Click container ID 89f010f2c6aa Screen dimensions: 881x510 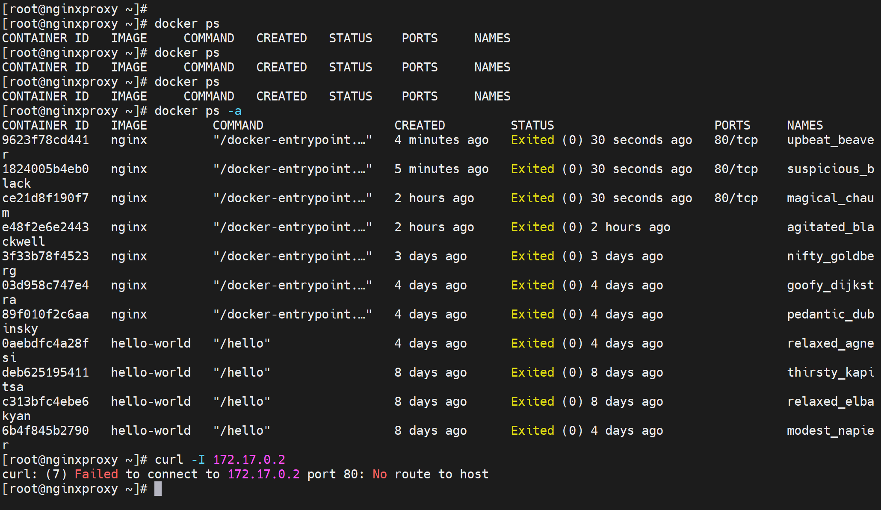point(45,314)
